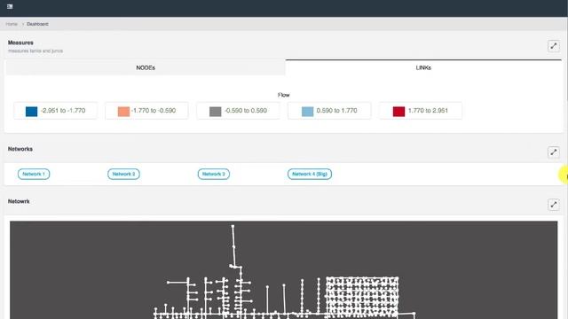
Task: Select the red flow swatch
Action: pyautogui.click(x=398, y=111)
